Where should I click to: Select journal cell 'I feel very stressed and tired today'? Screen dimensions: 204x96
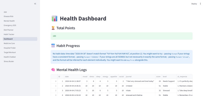point(140,81)
